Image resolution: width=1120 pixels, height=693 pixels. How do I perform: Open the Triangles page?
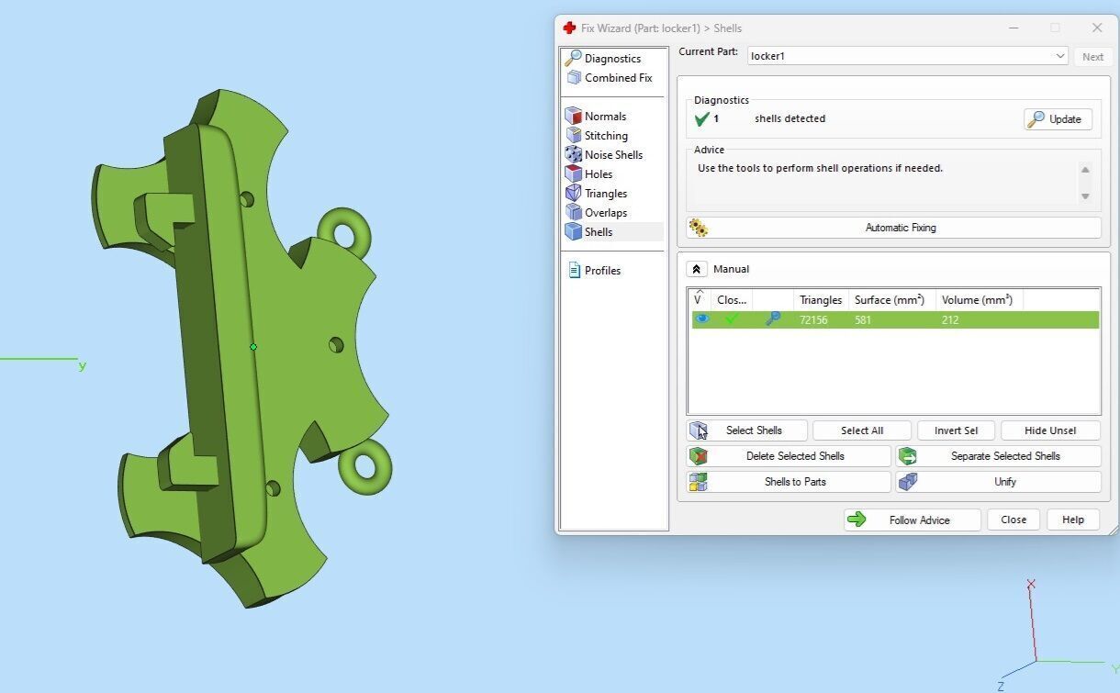point(606,194)
